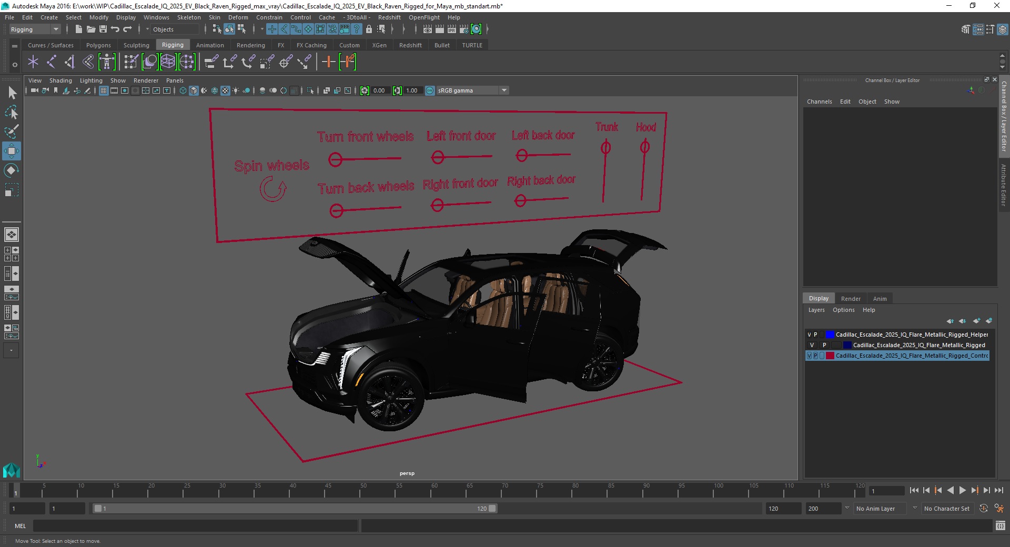
Task: Open Redshift menu in the menu bar
Action: (389, 17)
